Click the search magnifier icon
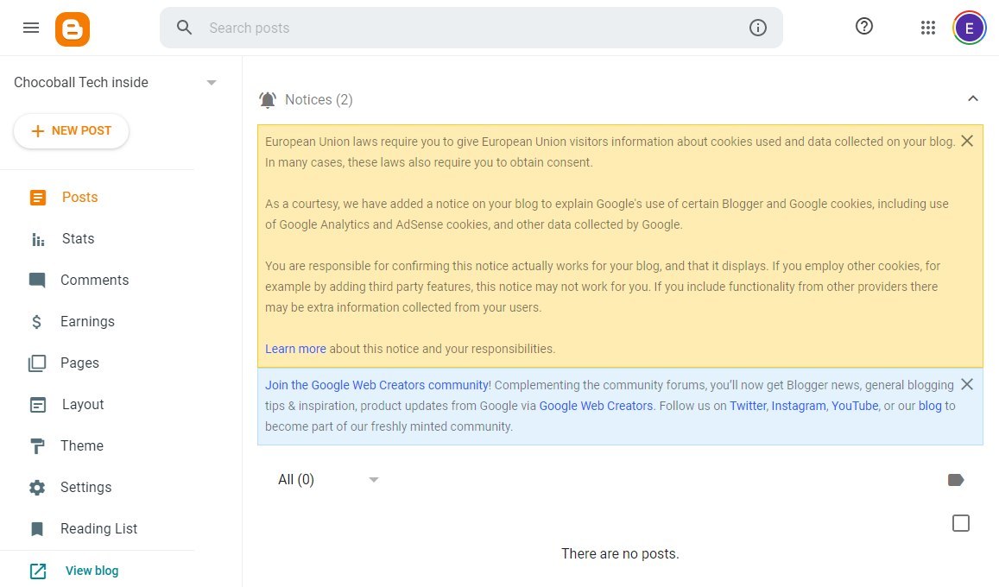This screenshot has width=999, height=587. tap(184, 28)
